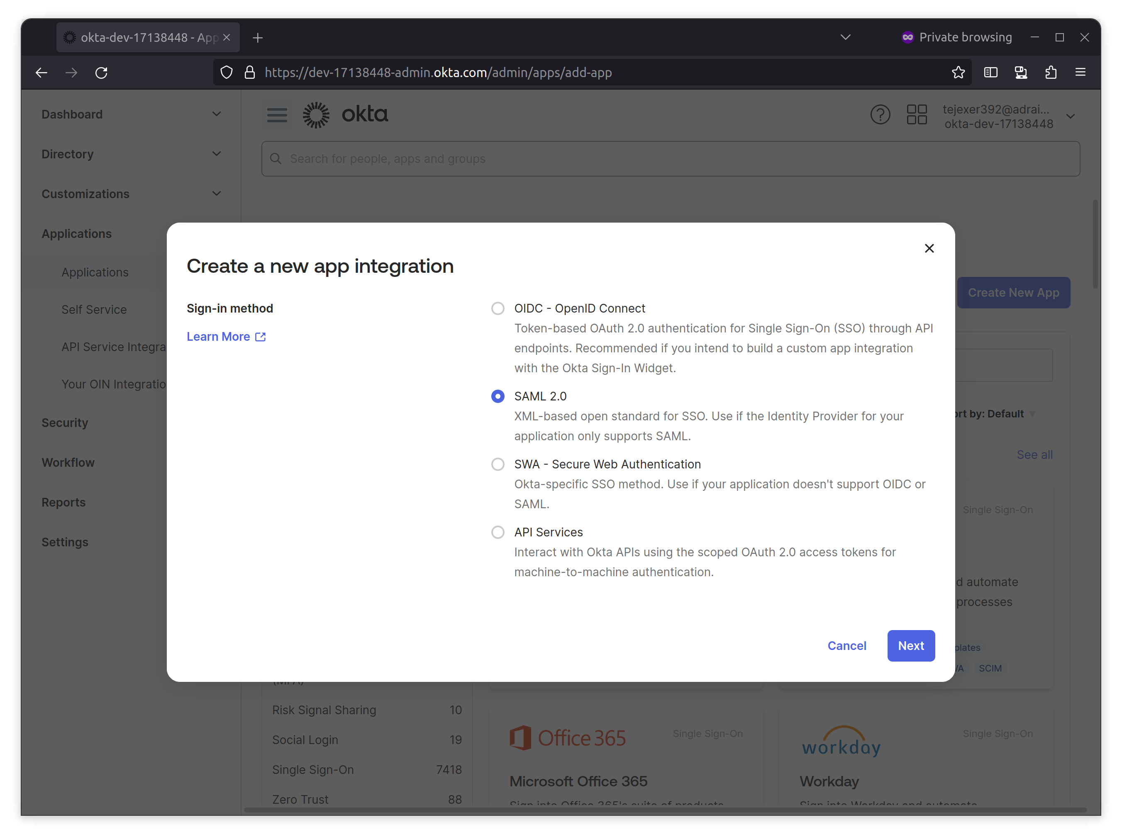Click the hamburger menu icon
The width and height of the screenshot is (1122, 839).
pyautogui.click(x=276, y=116)
